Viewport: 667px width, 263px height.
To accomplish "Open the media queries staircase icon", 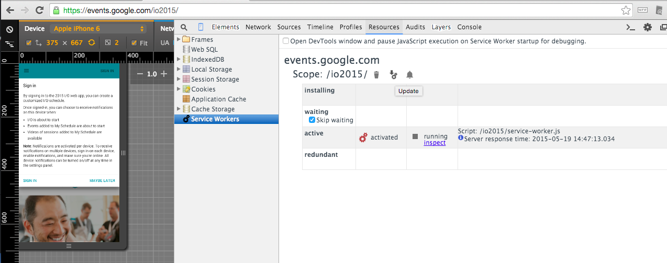I will [x=9, y=44].
